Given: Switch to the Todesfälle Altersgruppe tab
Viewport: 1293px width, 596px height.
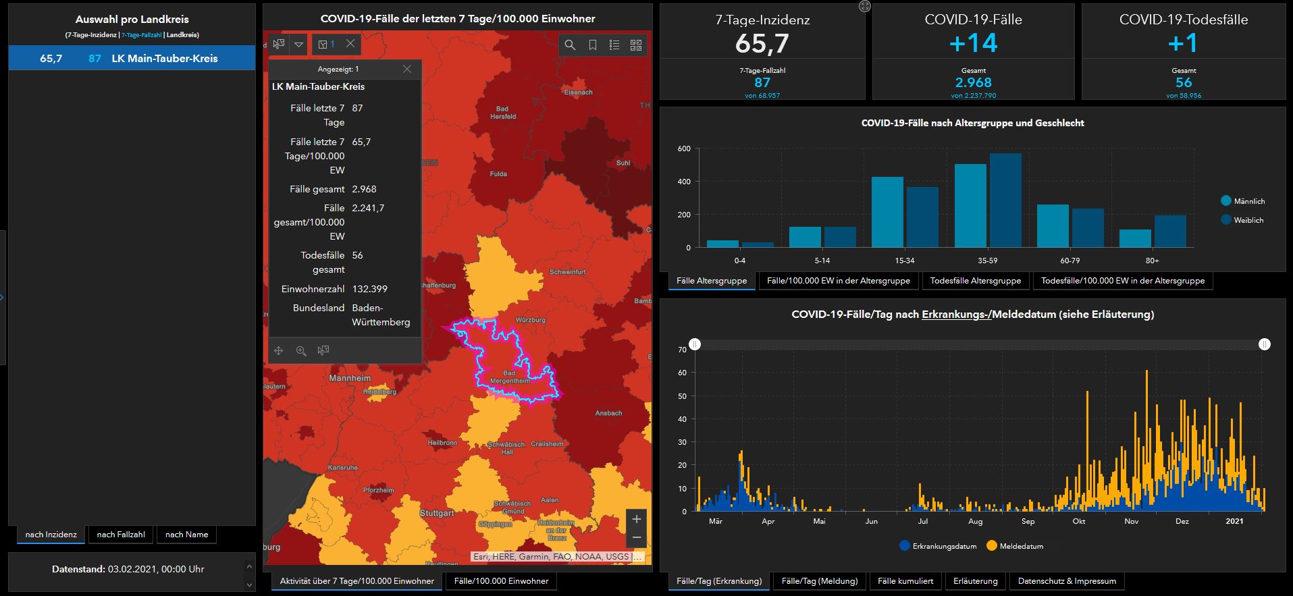Looking at the screenshot, I should [x=975, y=281].
